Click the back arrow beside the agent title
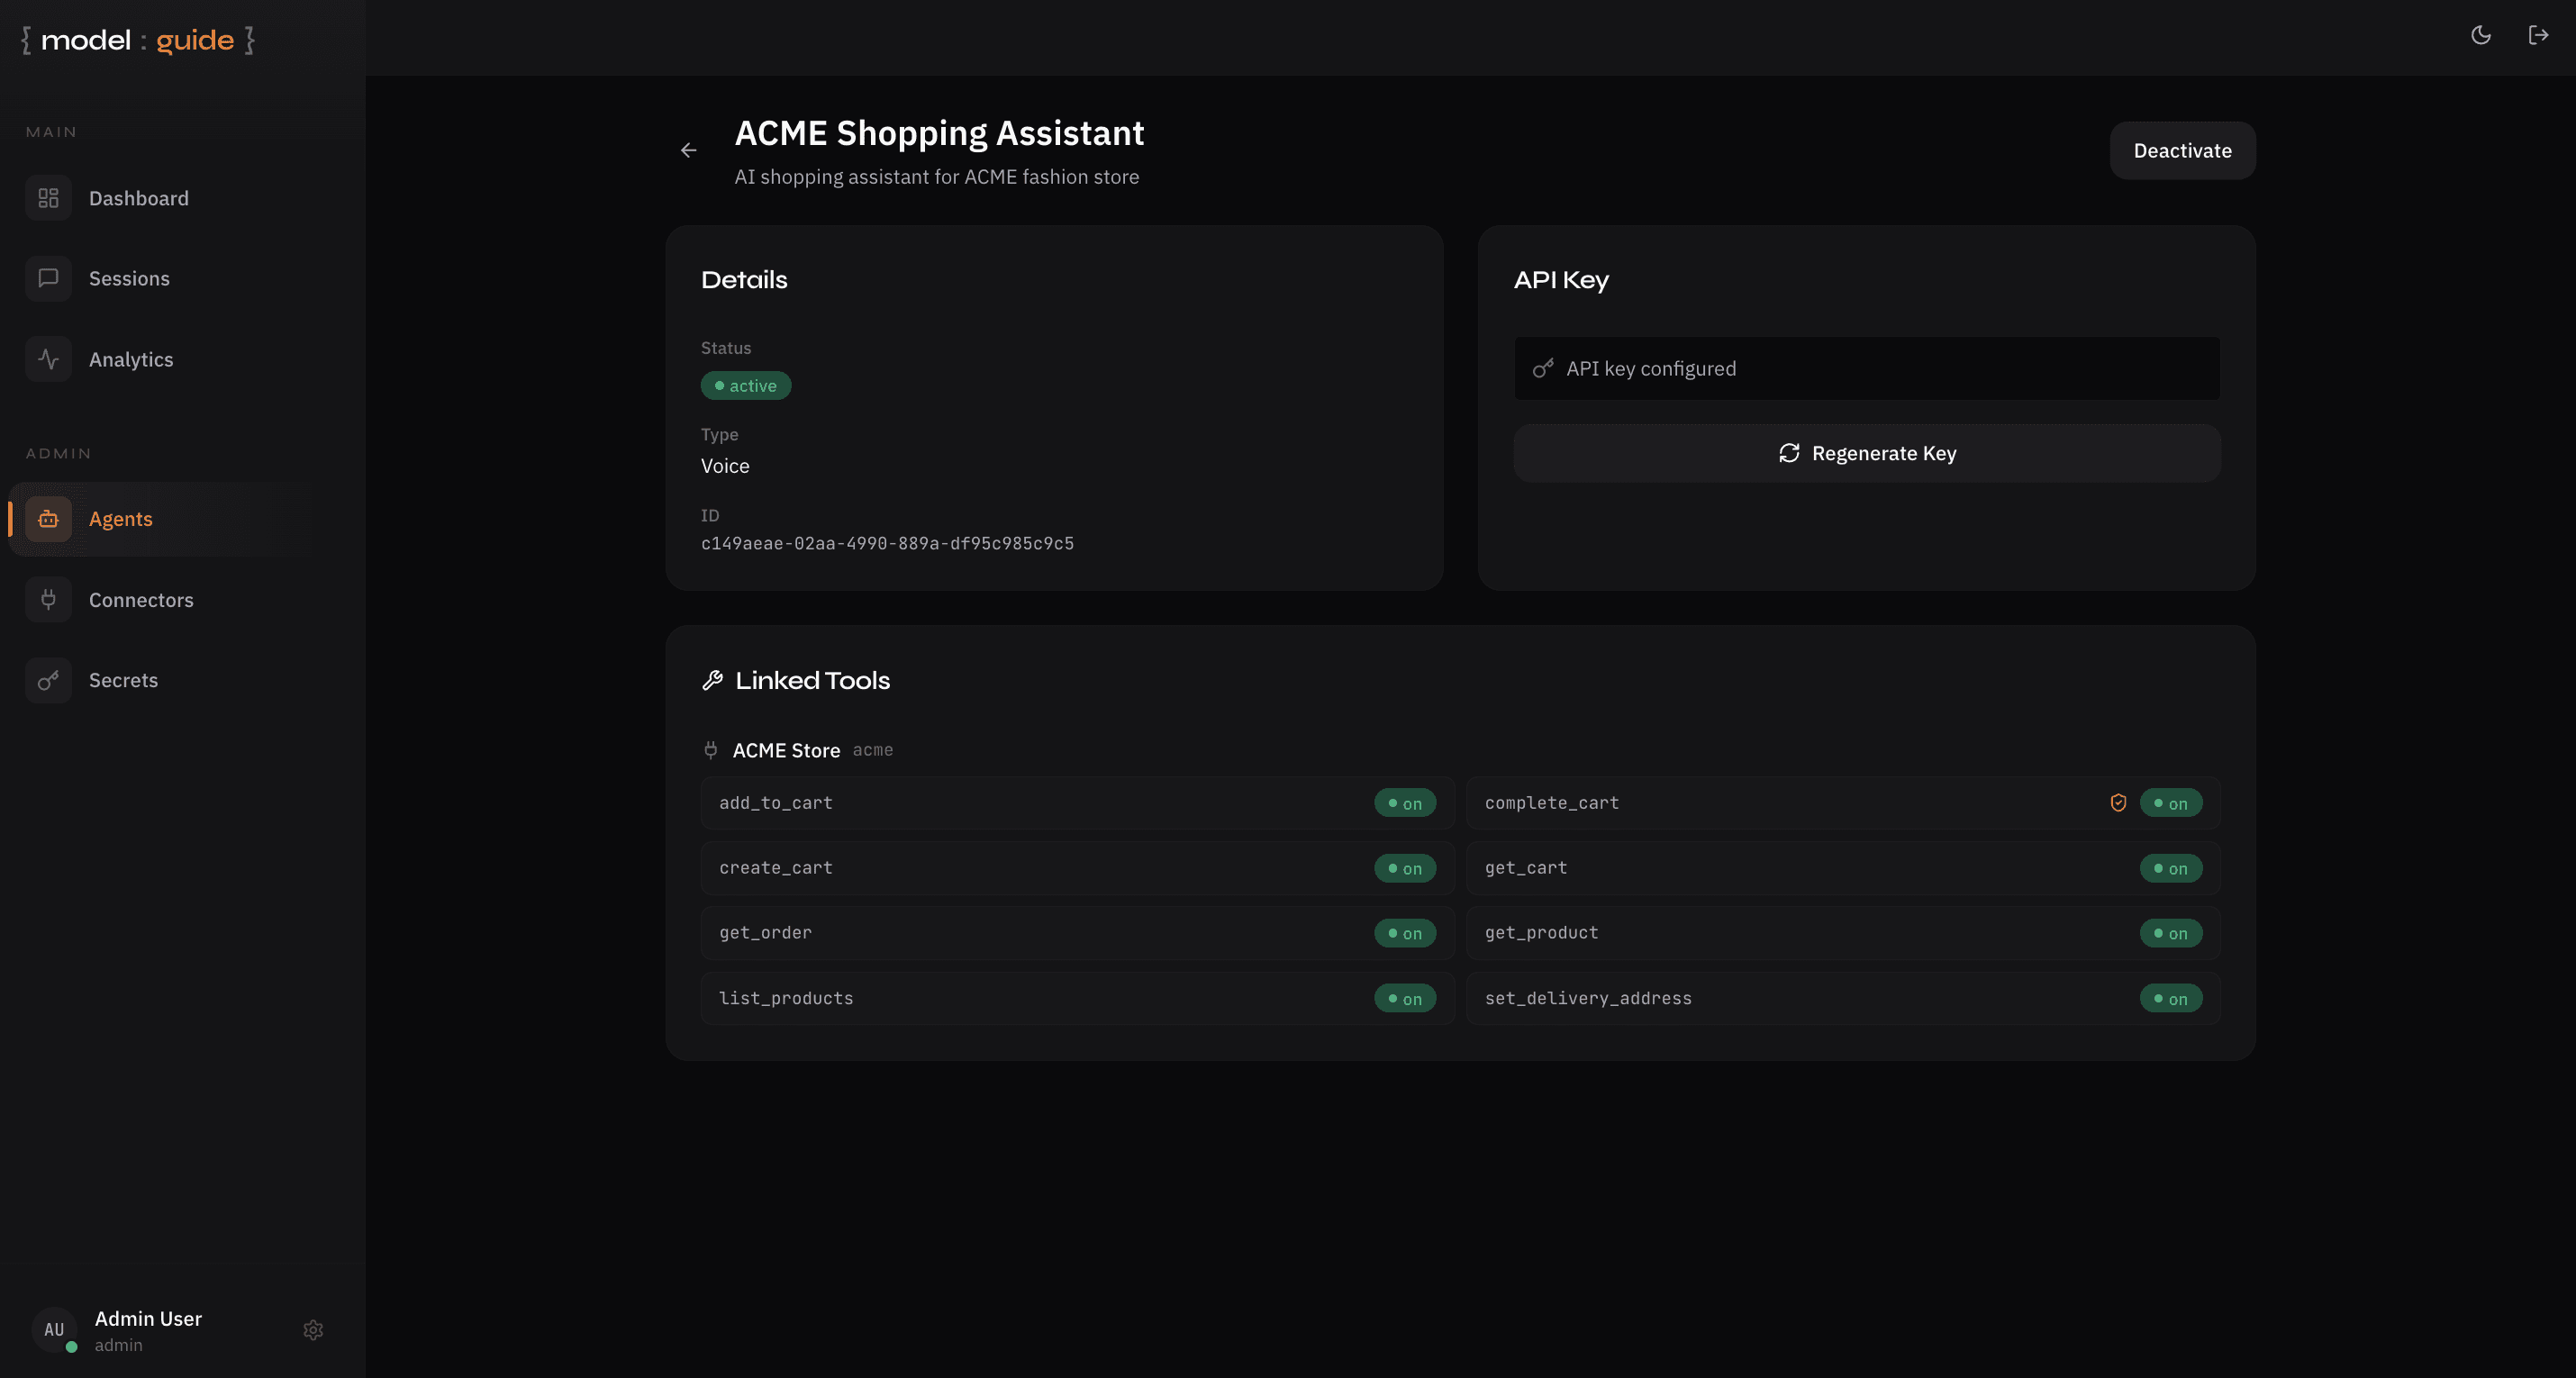Screen dimensions: 2576x1378 688,150
